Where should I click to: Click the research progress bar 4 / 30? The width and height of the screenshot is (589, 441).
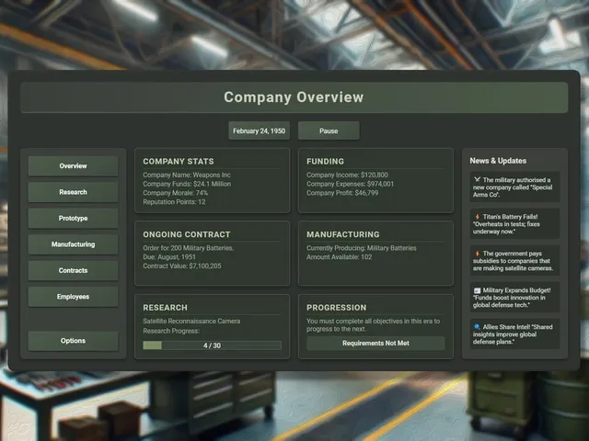pyautogui.click(x=212, y=345)
